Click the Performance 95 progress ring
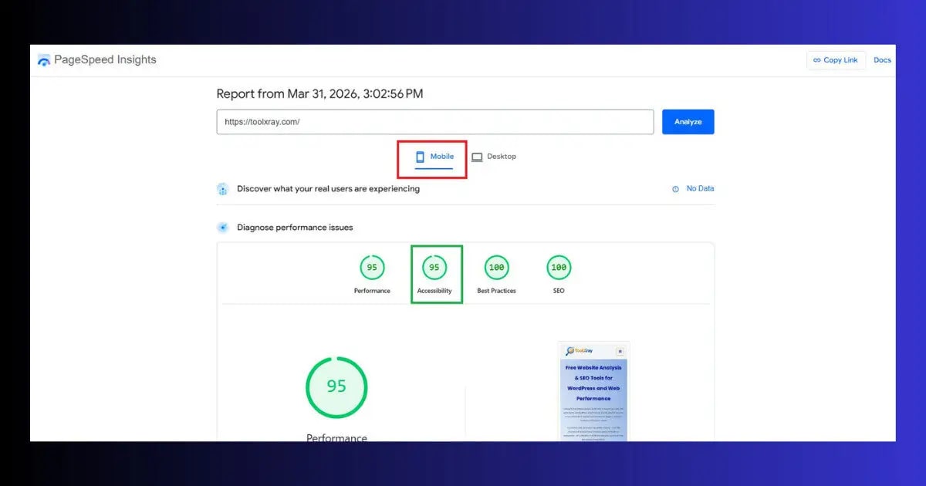926x486 pixels. (336, 386)
